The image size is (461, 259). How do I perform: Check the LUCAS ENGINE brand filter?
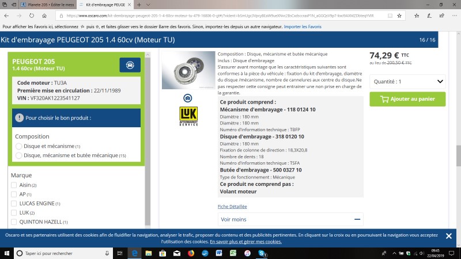(14, 204)
